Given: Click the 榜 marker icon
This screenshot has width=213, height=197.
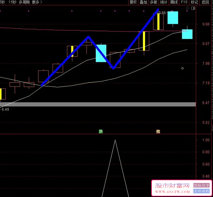Looking at the screenshot, I should coord(158,131).
